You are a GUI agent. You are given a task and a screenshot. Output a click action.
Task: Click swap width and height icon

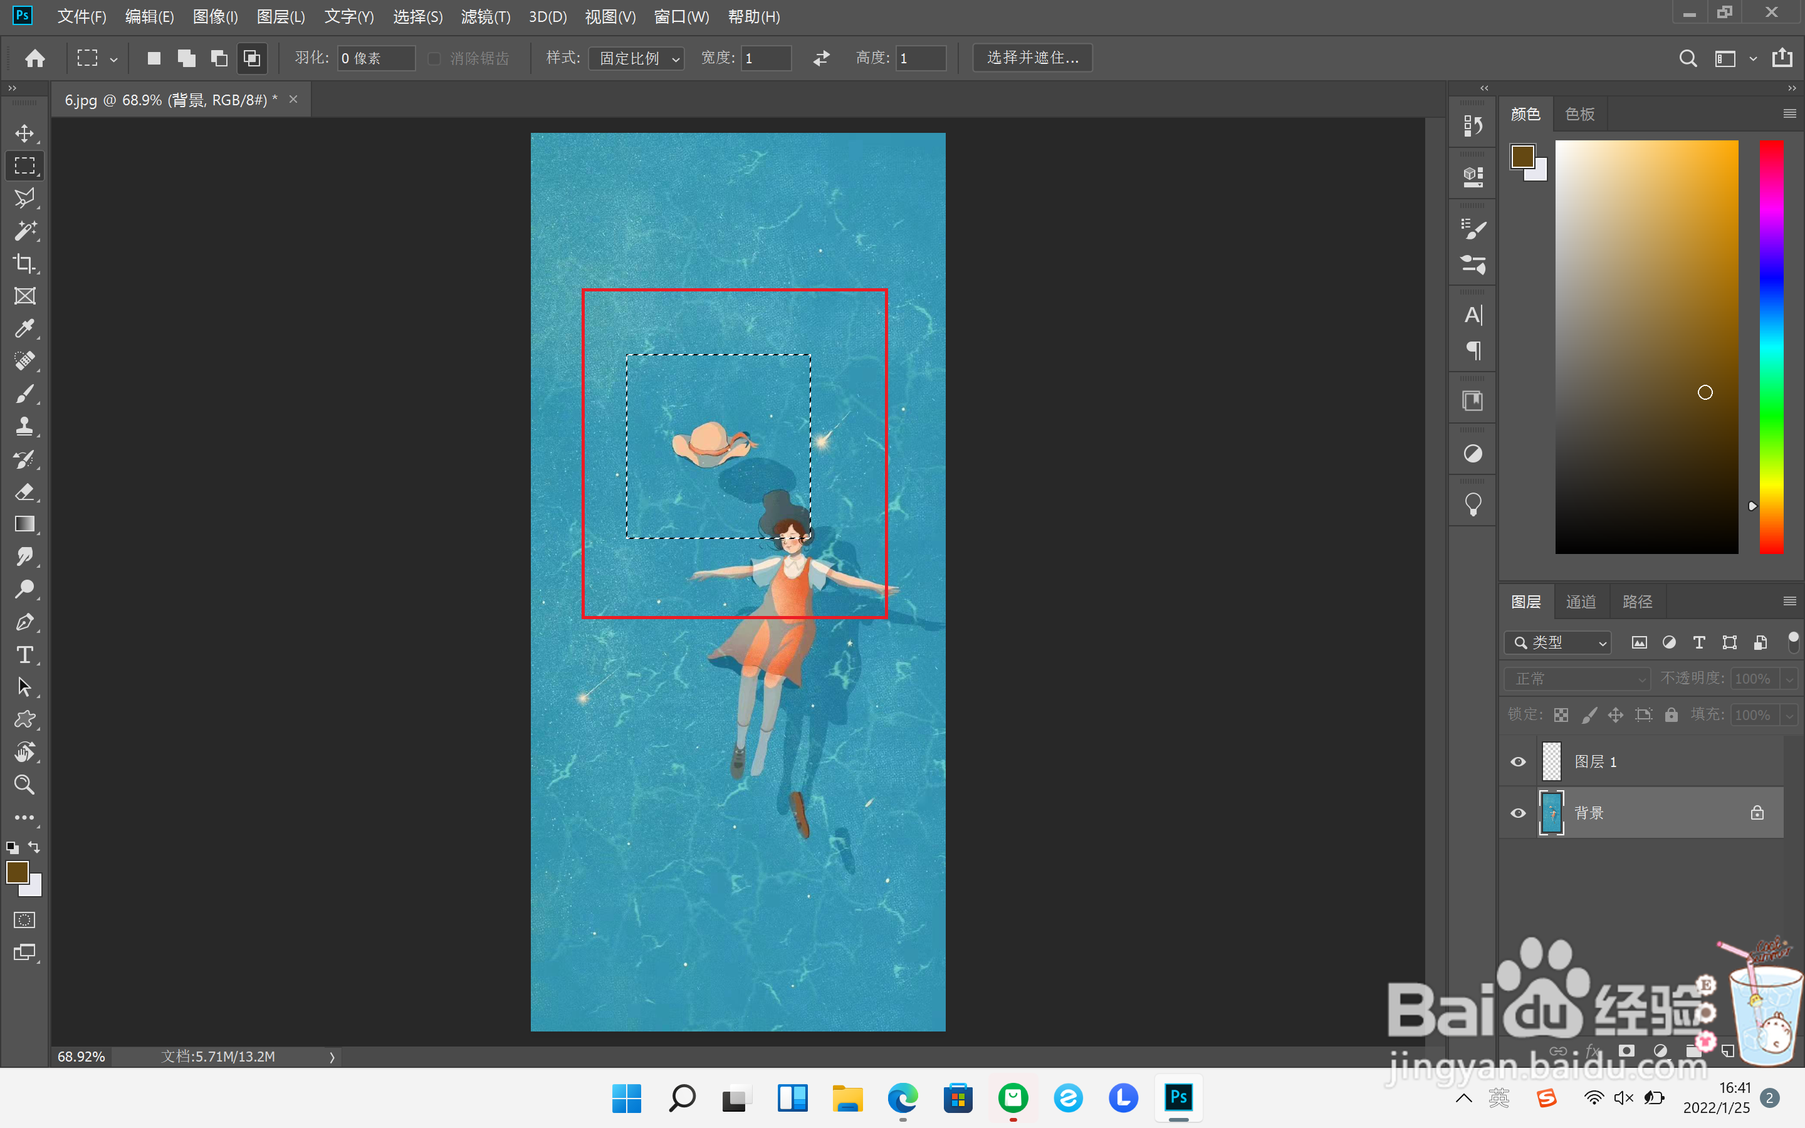click(821, 58)
